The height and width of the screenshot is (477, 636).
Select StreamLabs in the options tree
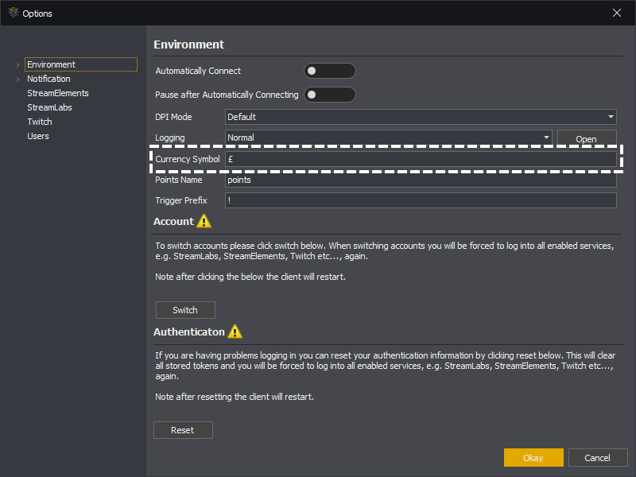pyautogui.click(x=49, y=107)
